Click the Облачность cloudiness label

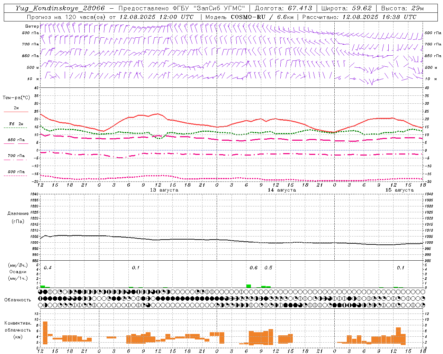click(x=18, y=300)
